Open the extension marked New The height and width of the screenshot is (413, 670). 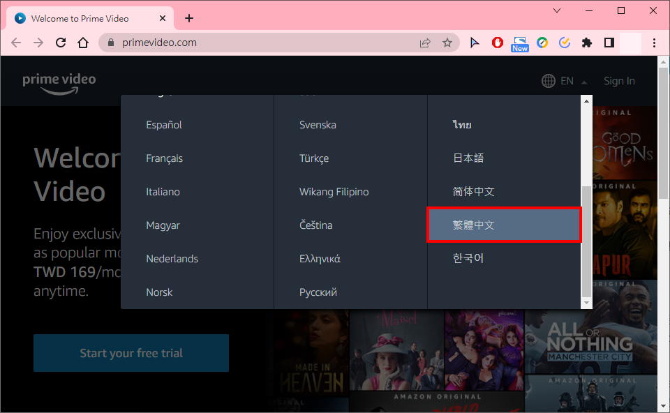[x=519, y=44]
